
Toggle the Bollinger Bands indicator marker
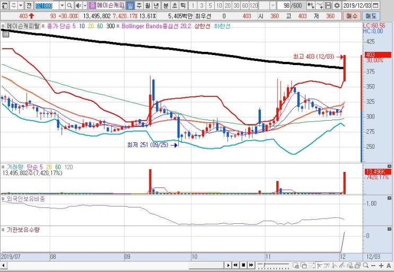click(x=118, y=26)
